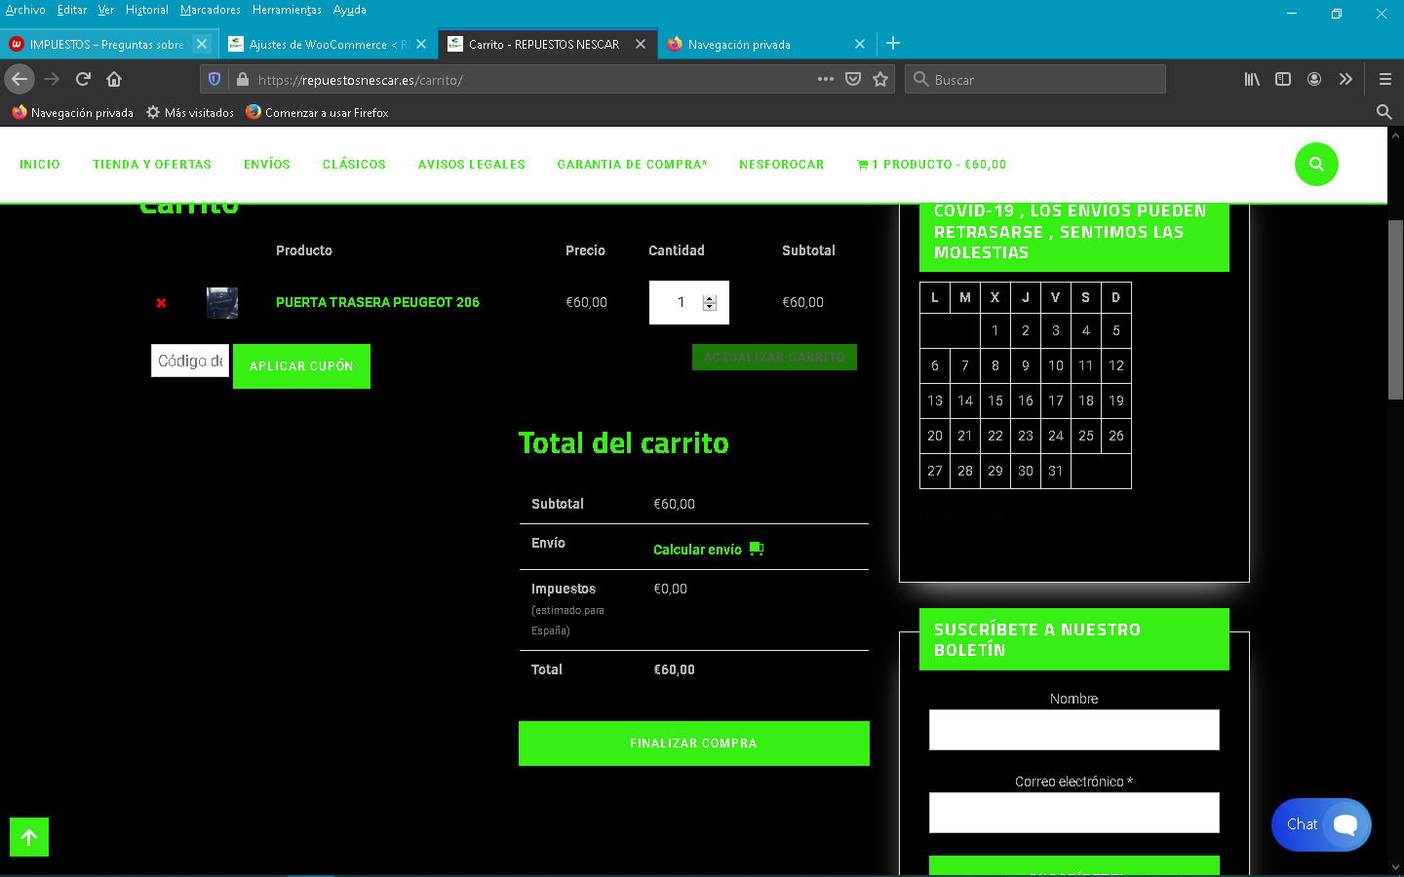View site security padlock info
The width and height of the screenshot is (1404, 877).
242,79
